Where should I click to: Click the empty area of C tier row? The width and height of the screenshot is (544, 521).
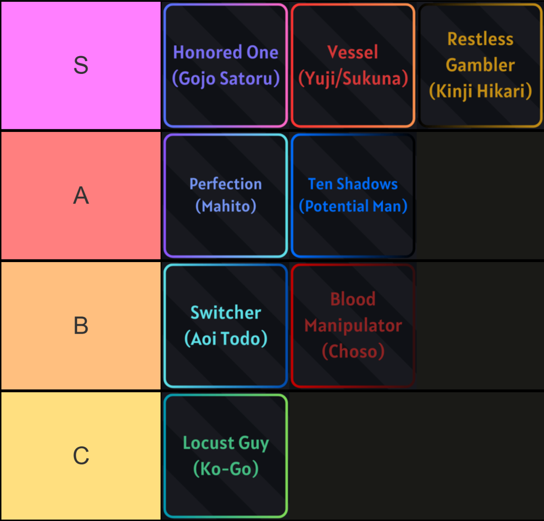[416, 456]
